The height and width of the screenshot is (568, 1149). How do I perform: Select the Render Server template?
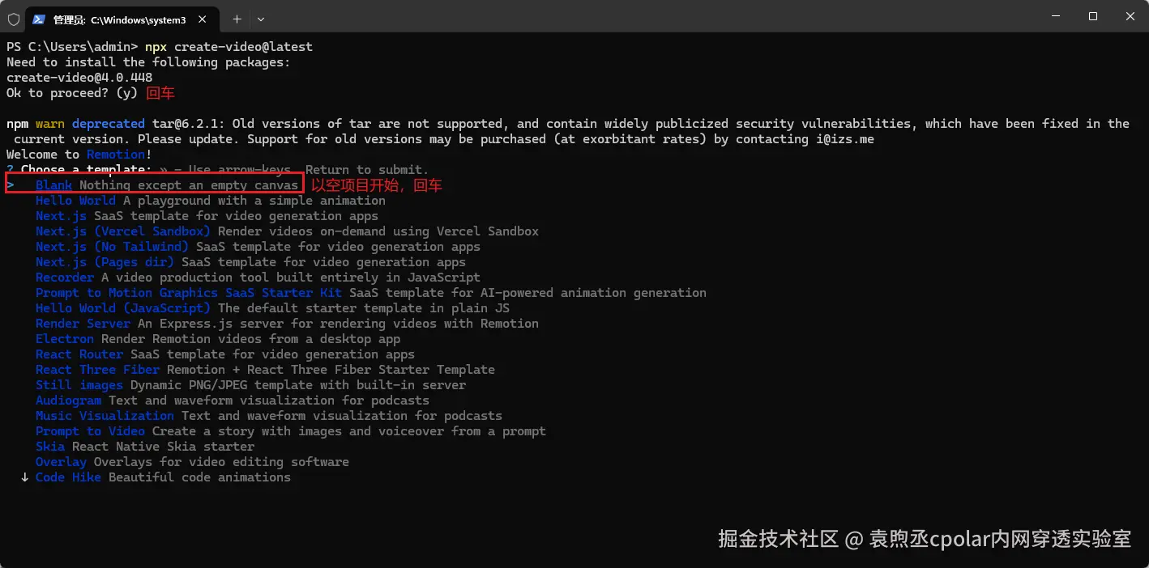pos(287,324)
